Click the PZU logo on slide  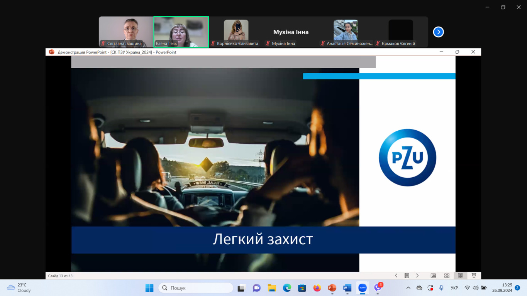(x=407, y=158)
